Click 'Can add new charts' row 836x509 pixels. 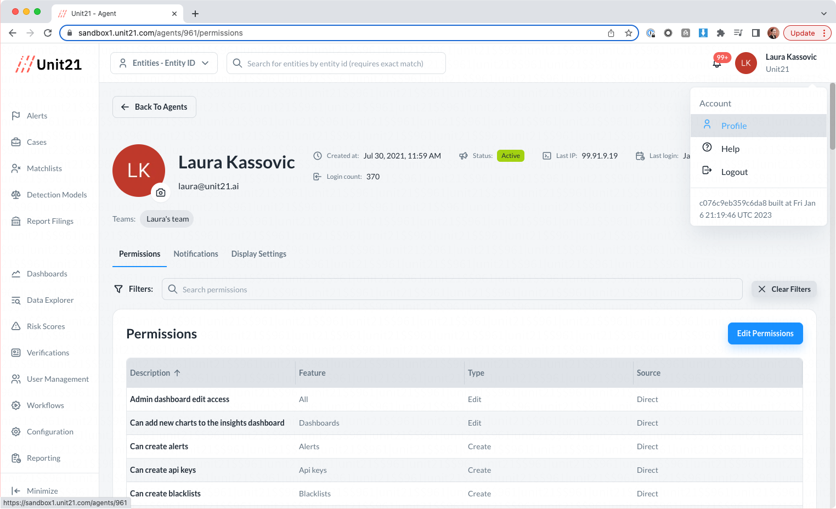(465, 423)
